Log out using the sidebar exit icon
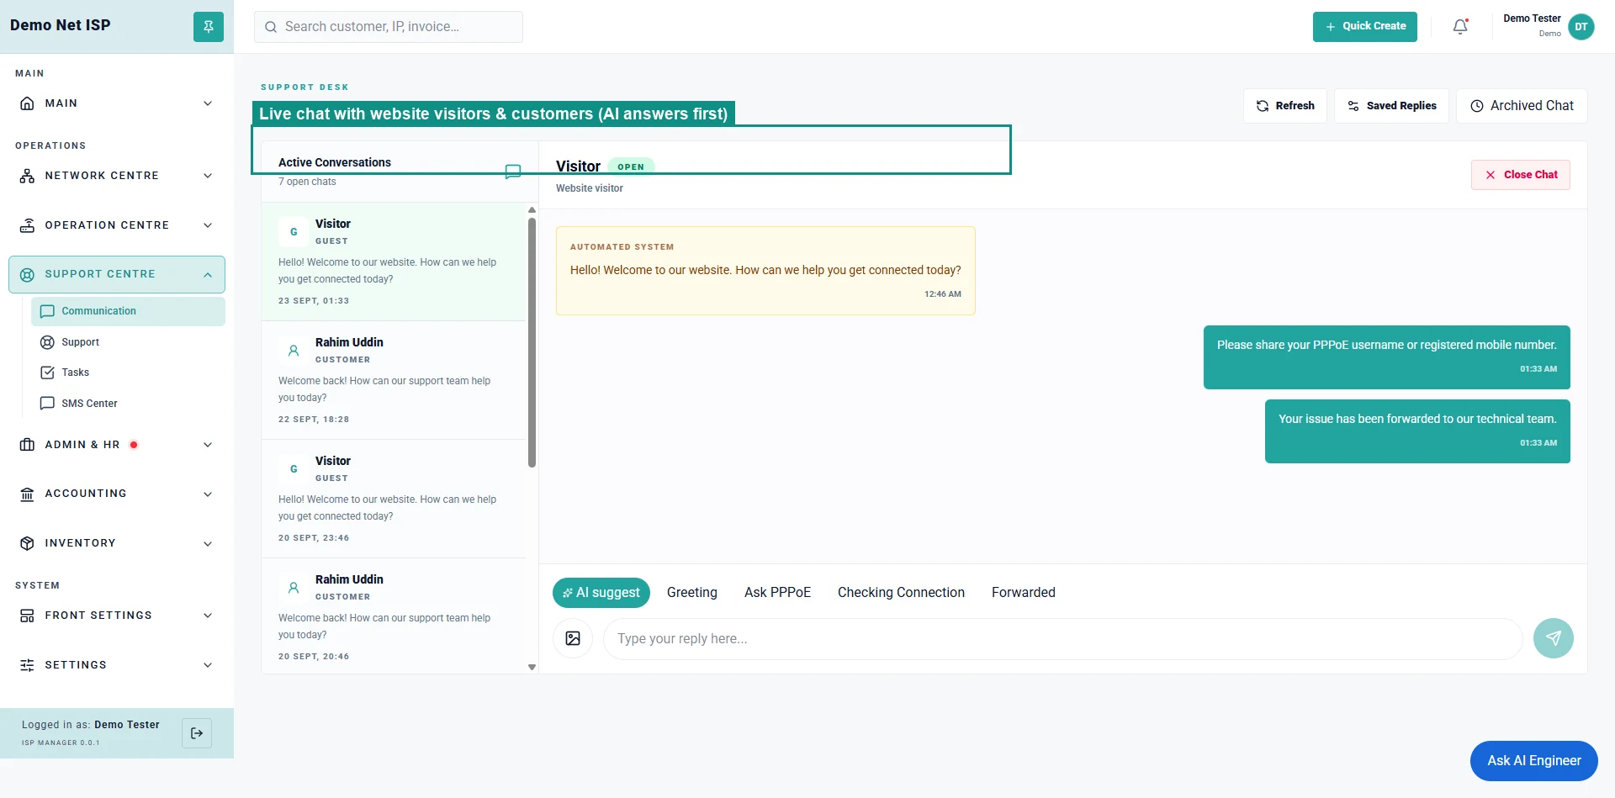This screenshot has width=1615, height=798. [x=197, y=733]
